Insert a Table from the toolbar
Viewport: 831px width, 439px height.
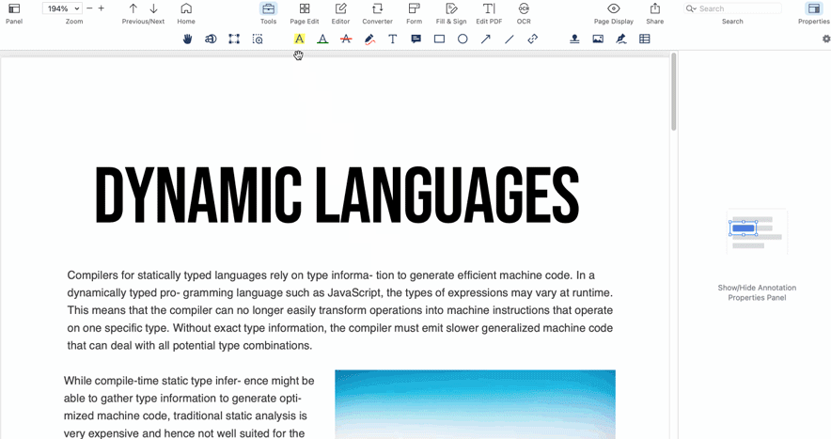(645, 39)
